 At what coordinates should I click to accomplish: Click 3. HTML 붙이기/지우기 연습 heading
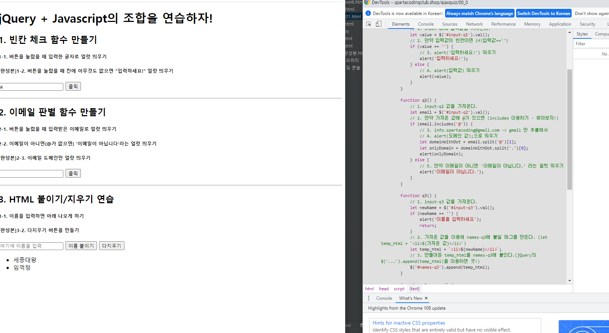(x=57, y=199)
